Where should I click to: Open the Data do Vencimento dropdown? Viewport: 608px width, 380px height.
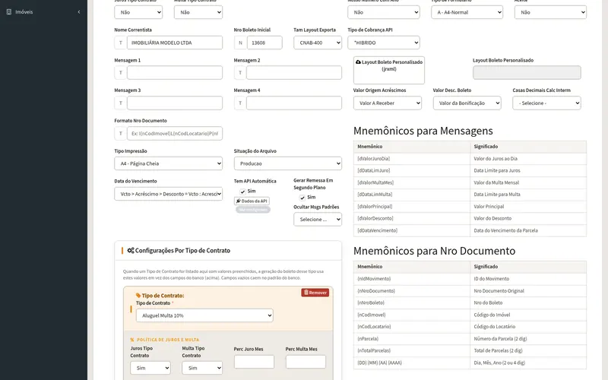coord(168,194)
